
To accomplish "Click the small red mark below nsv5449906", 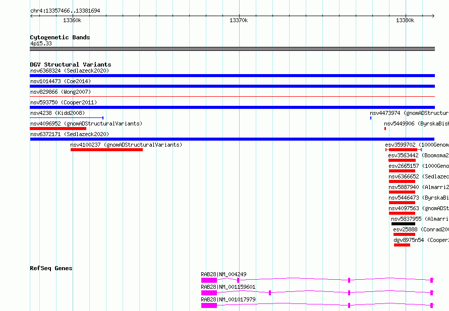I will pyautogui.click(x=385, y=129).
